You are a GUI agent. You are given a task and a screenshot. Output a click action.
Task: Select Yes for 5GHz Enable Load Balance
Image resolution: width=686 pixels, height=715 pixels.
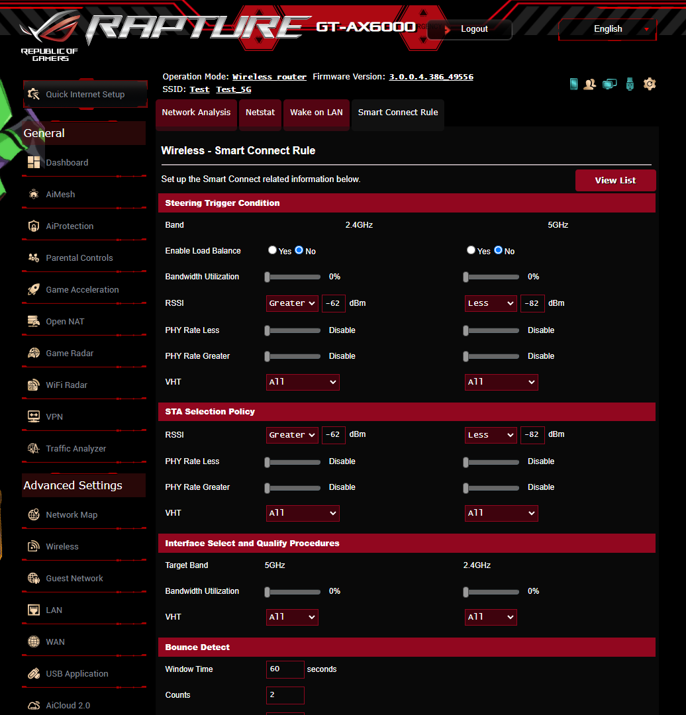pos(471,250)
